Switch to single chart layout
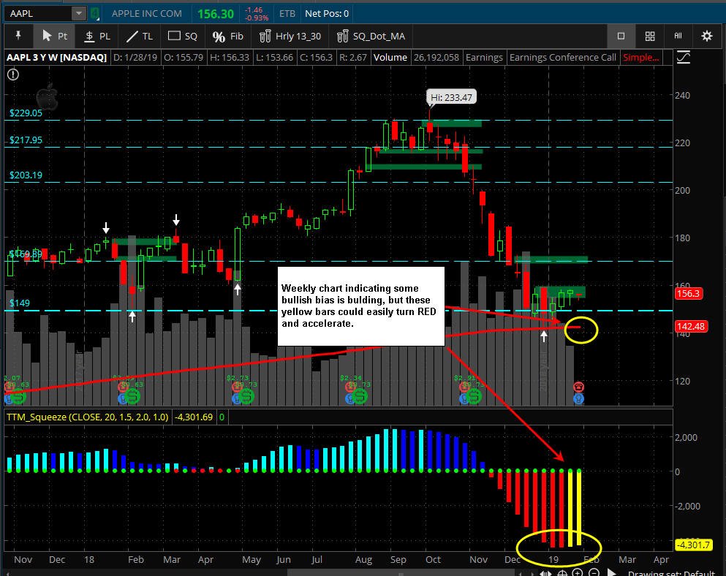Screen dimensions: 726x576 coord(621,36)
